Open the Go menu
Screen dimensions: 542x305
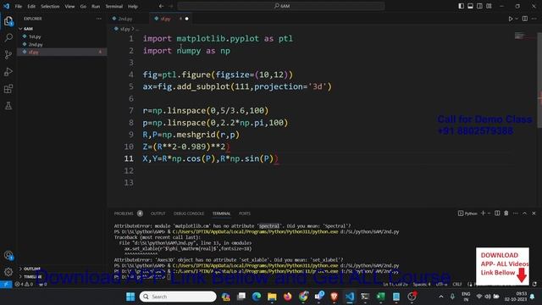click(83, 6)
